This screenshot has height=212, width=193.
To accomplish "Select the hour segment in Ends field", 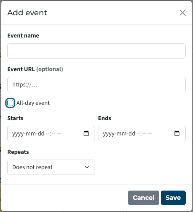I will pyautogui.click(x=138, y=134).
